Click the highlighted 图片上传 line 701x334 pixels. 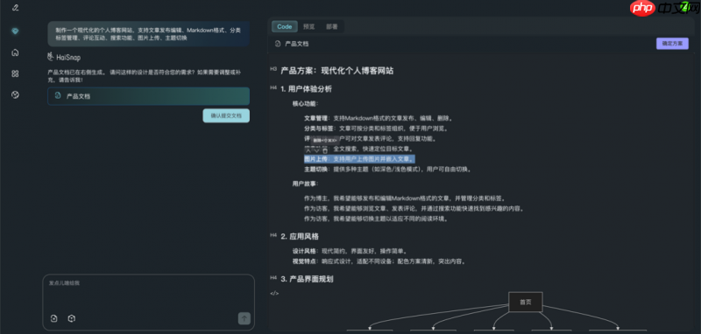(359, 159)
